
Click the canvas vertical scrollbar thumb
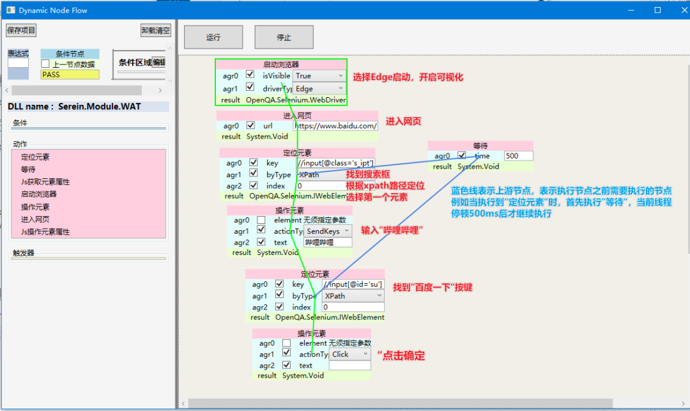click(688, 159)
